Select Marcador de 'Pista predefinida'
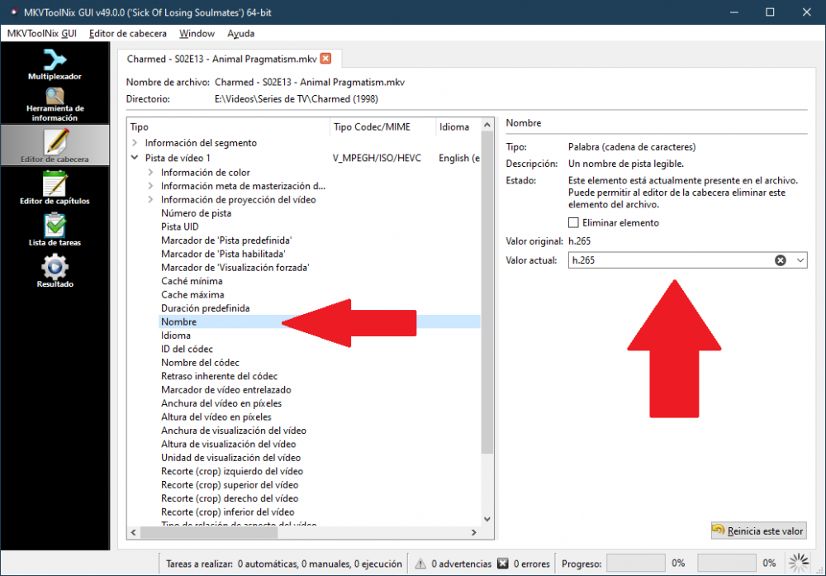This screenshot has height=576, width=826. [x=226, y=240]
